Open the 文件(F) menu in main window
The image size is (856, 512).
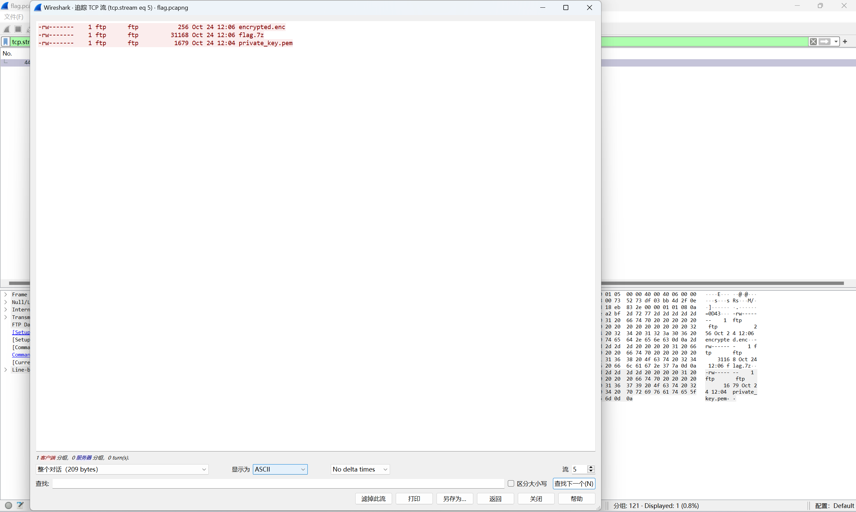[14, 17]
